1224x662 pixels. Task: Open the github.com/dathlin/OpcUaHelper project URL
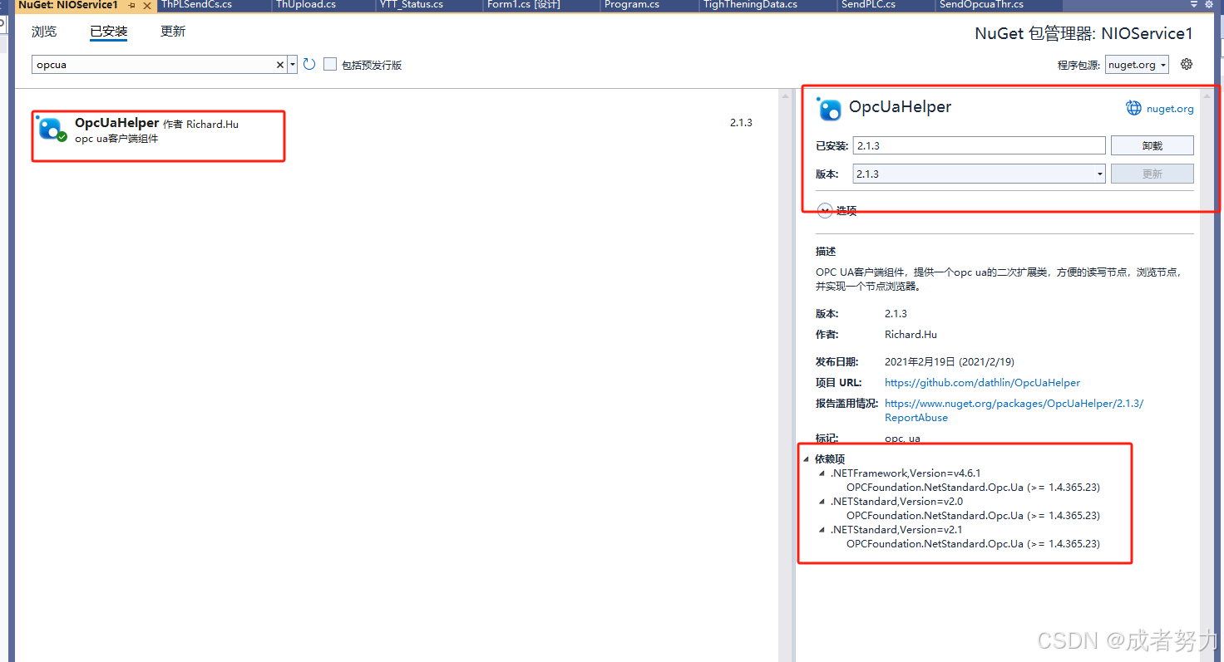tap(982, 383)
